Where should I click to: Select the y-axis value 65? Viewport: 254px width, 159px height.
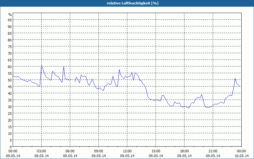click(10, 60)
